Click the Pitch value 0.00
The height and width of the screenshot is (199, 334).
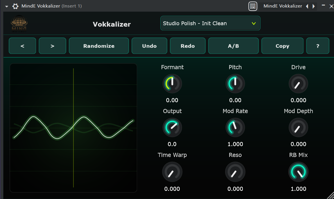pyautogui.click(x=235, y=100)
